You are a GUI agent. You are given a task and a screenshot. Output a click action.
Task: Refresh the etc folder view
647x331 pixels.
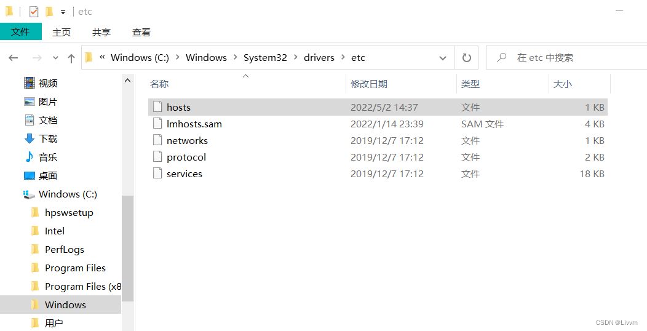(x=467, y=58)
